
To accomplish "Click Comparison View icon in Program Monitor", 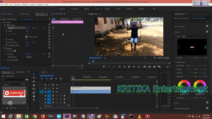I will (159, 67).
